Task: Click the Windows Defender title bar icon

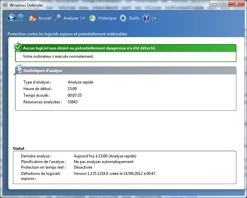Action: tap(5, 5)
